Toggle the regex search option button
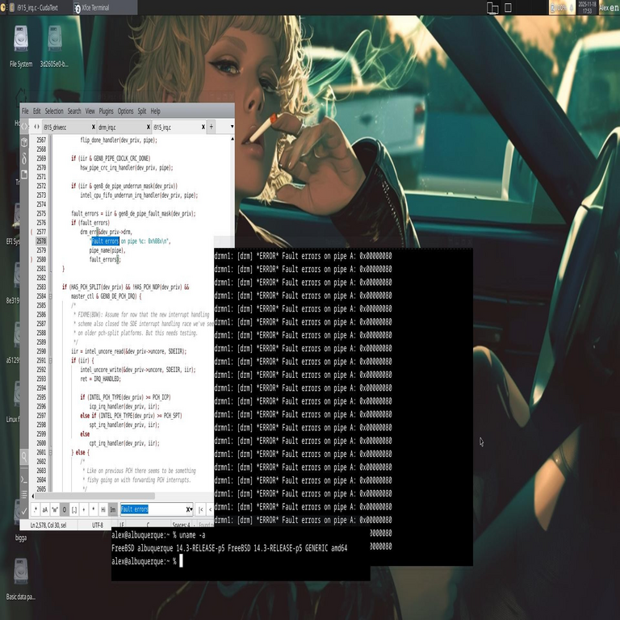Screen dimensions: 620x620 36,509
